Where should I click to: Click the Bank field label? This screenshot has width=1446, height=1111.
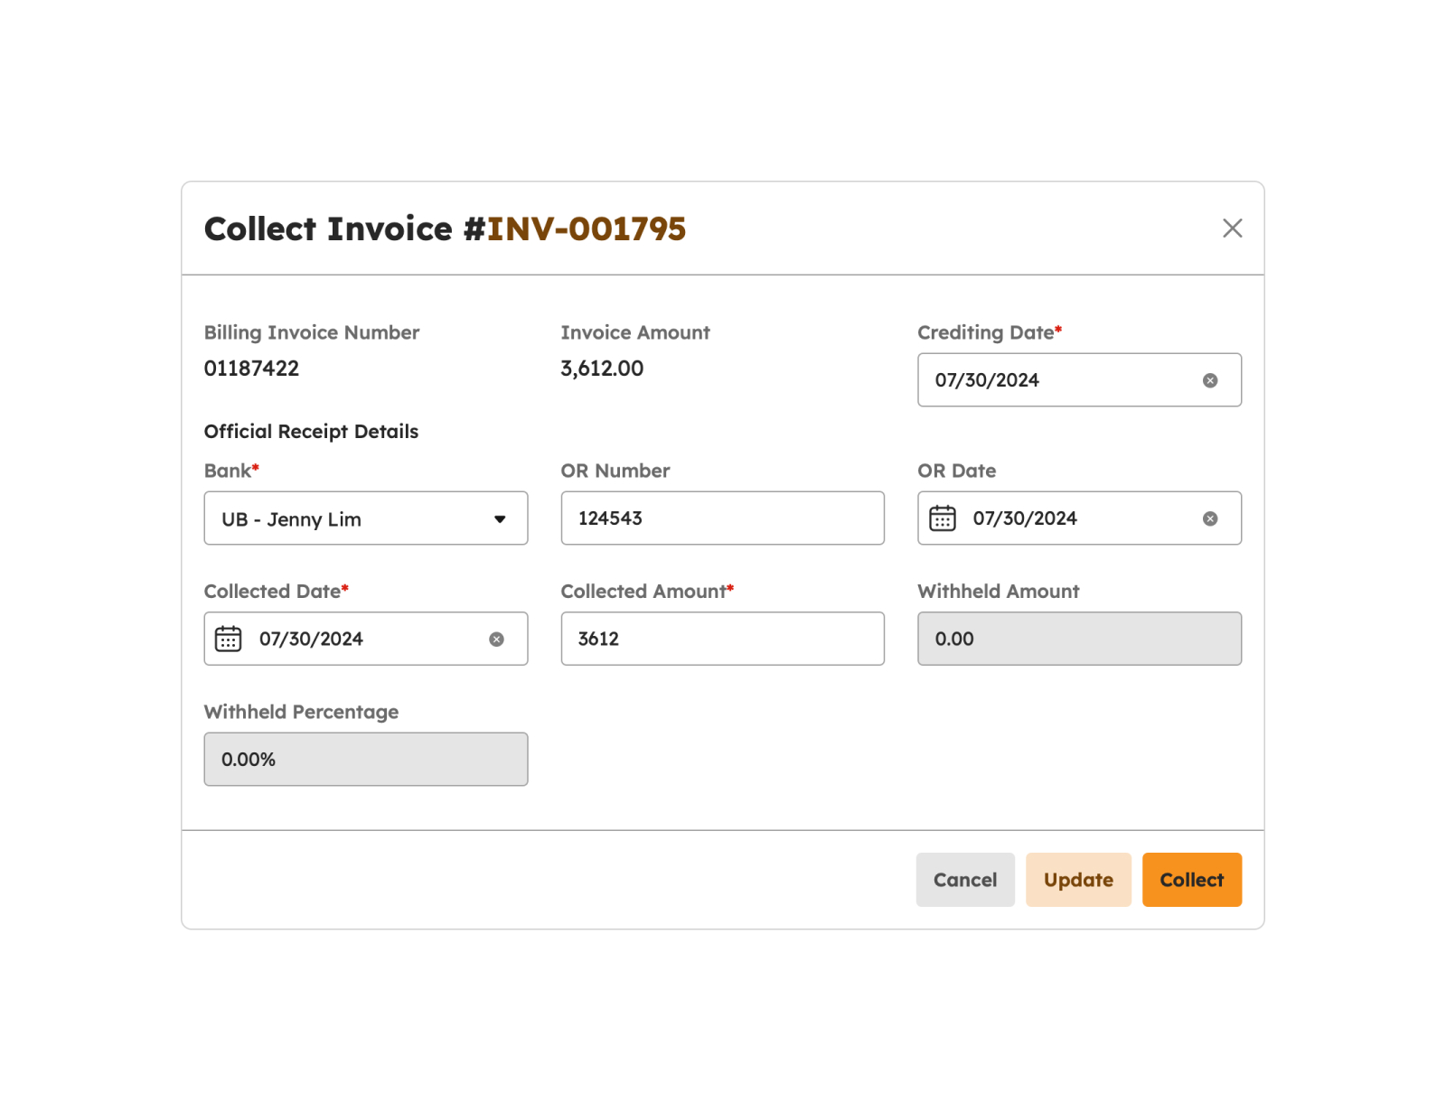tap(231, 471)
